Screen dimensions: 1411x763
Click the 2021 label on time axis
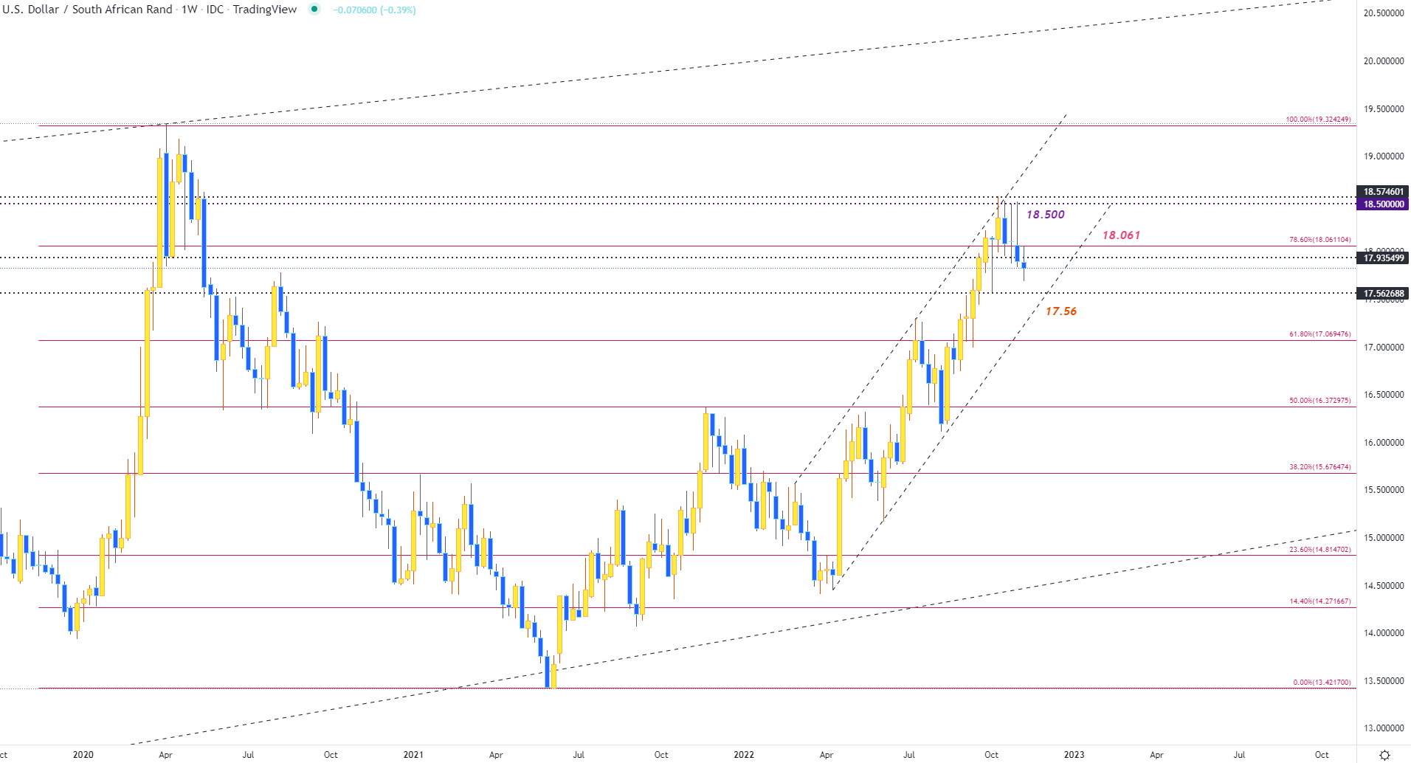413,755
